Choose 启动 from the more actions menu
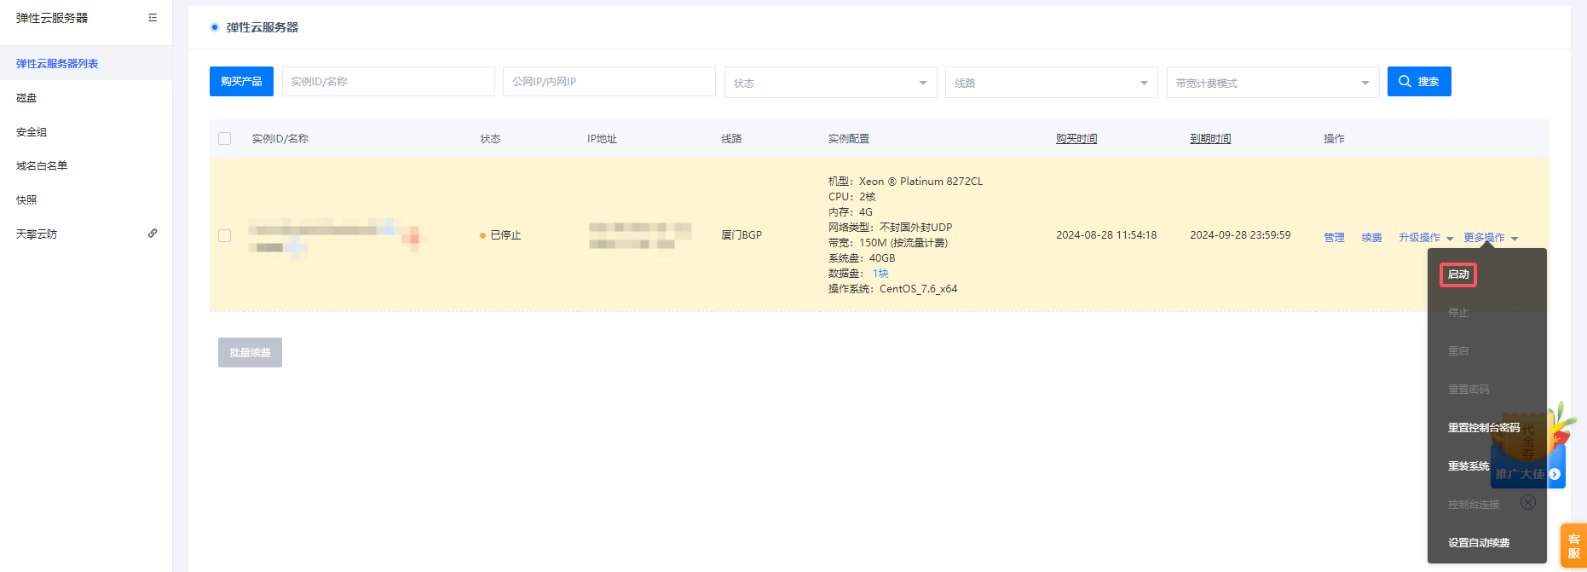This screenshot has height=572, width=1587. [x=1457, y=274]
